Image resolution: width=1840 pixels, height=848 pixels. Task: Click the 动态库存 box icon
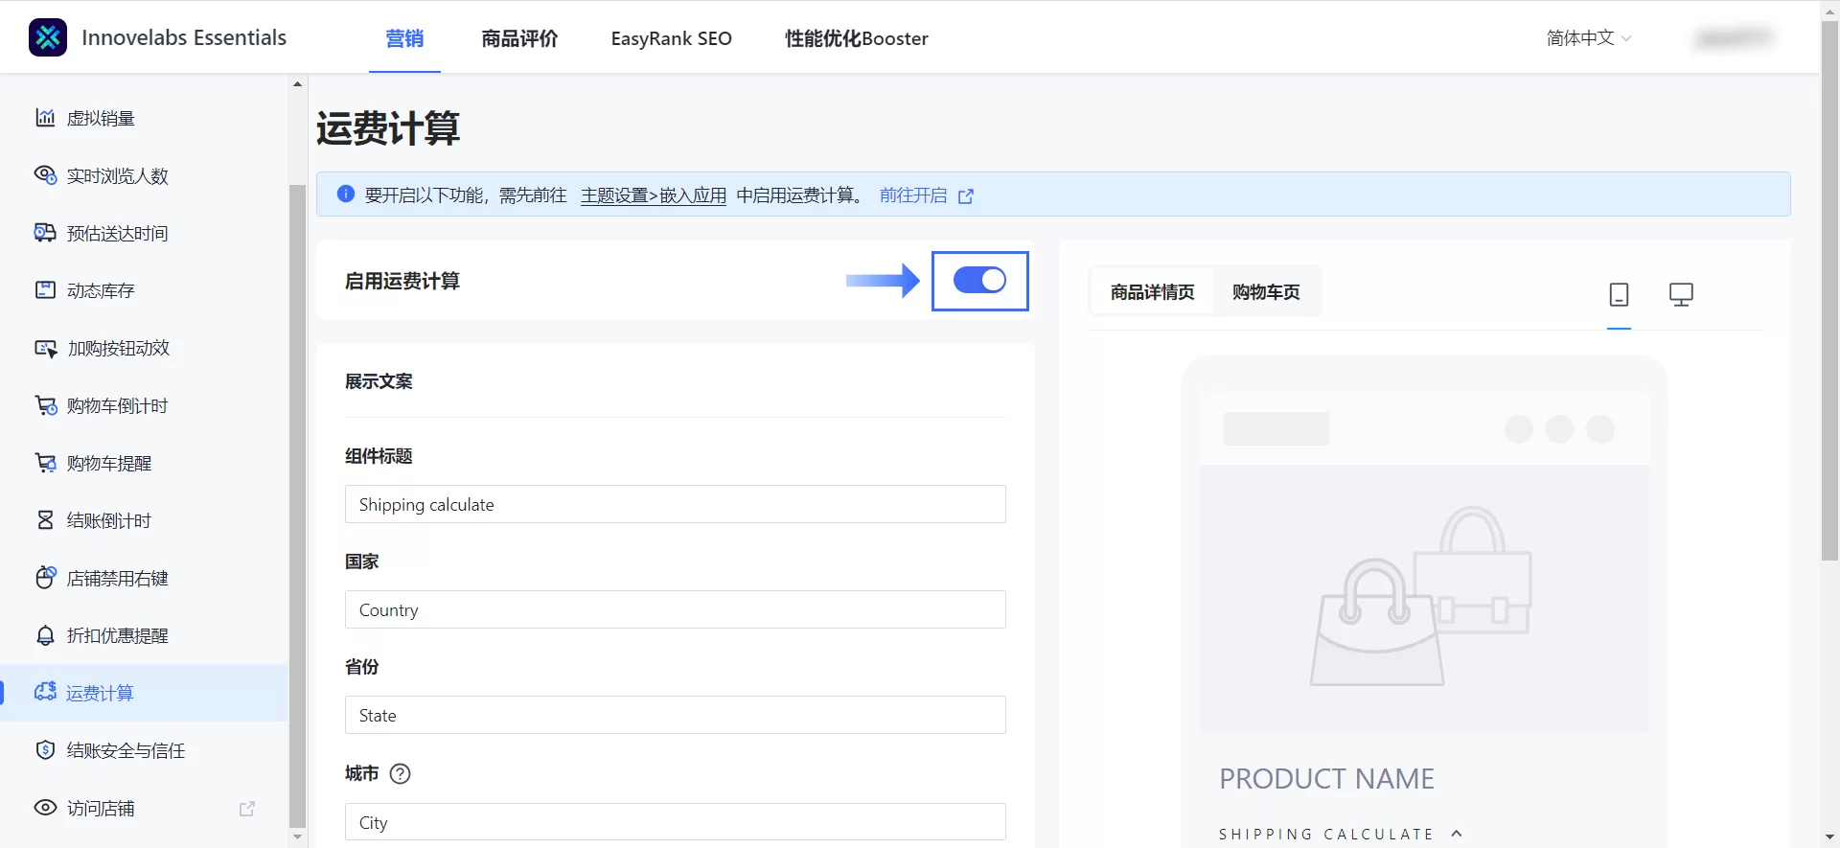[45, 290]
